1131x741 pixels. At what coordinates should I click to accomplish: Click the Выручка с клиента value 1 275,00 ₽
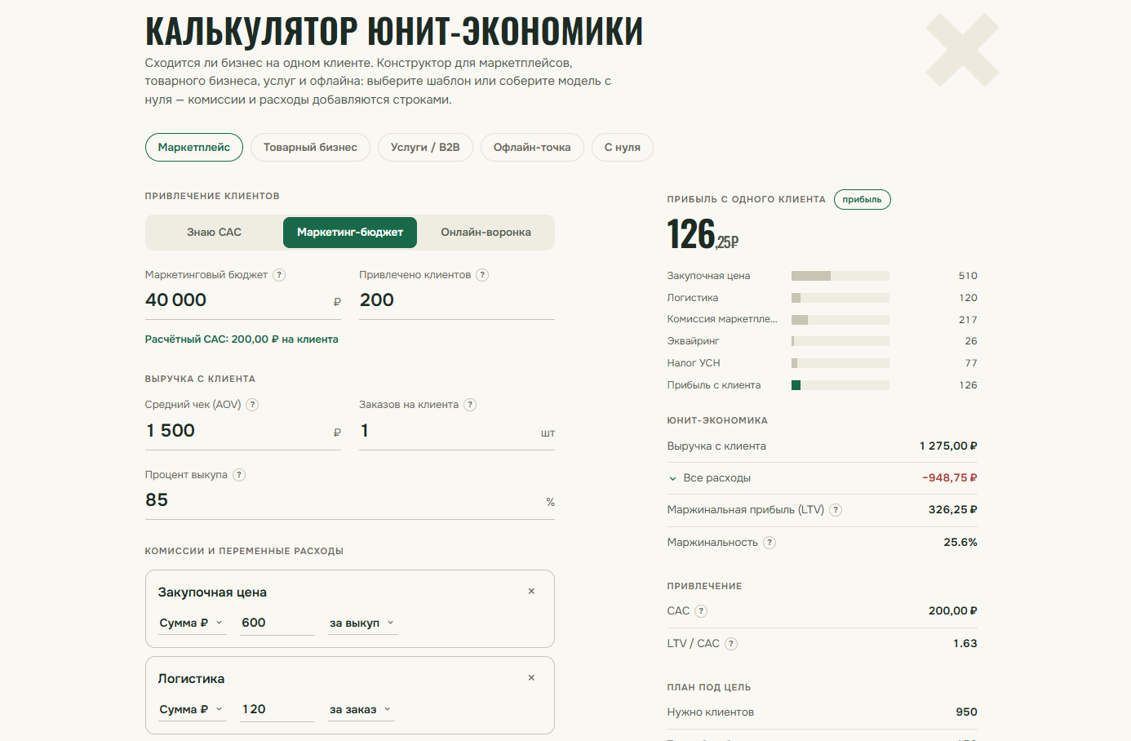tap(948, 446)
